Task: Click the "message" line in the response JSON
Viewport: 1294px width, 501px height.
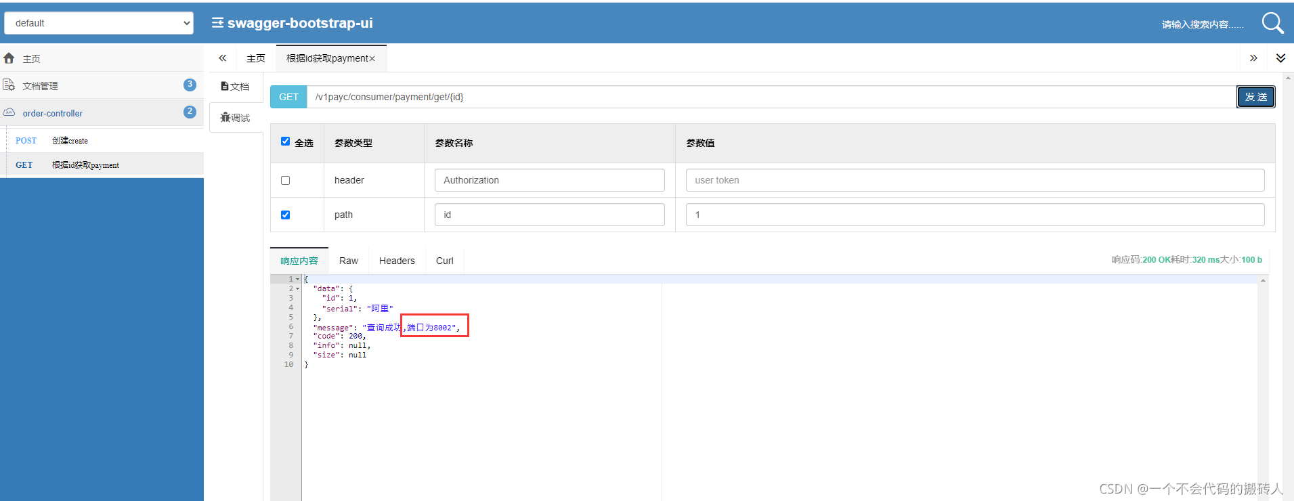Action: tap(387, 327)
